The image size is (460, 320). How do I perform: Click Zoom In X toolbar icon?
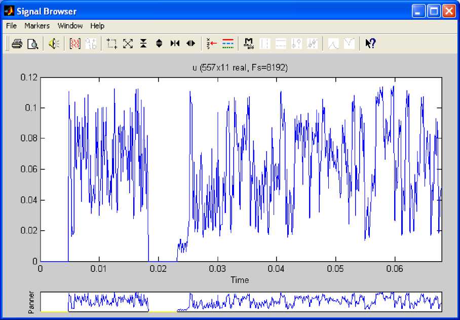(x=175, y=44)
